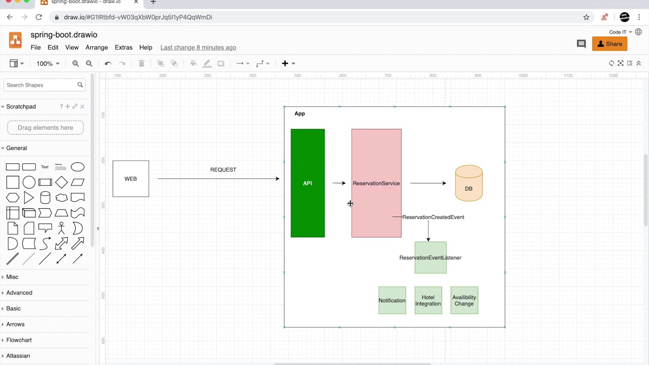Select the orange DB cylinder on canvas
This screenshot has width=649, height=365.
coord(468,183)
